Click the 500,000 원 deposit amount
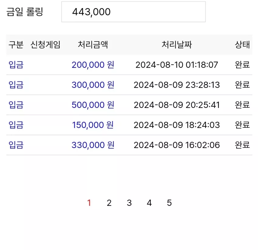This screenshot has width=258, height=250. [93, 105]
